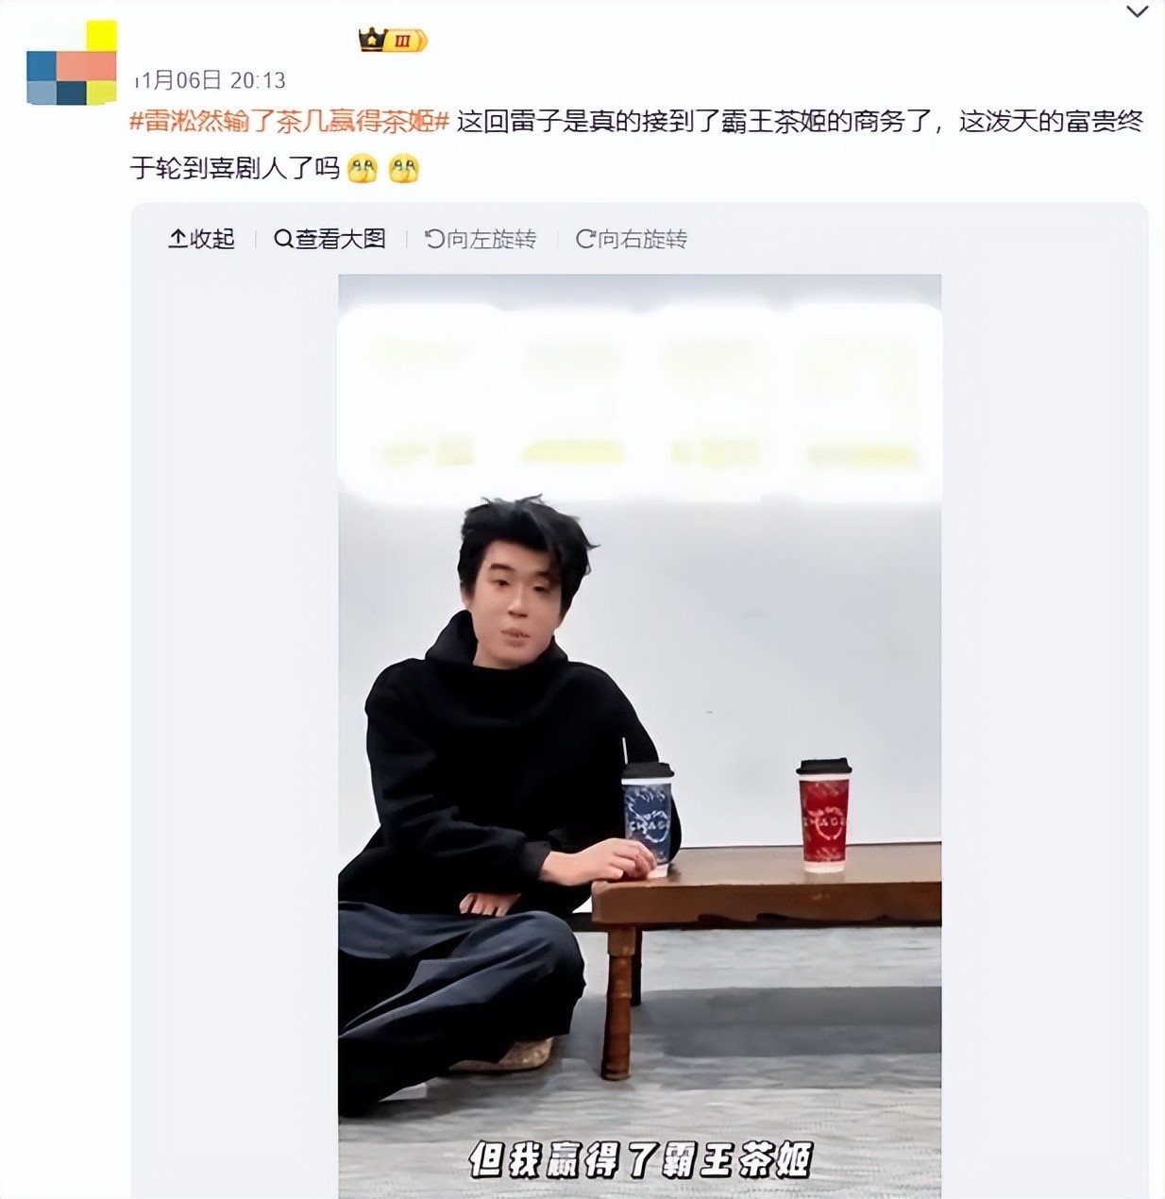Click the expanded photo of seated man

(640, 736)
